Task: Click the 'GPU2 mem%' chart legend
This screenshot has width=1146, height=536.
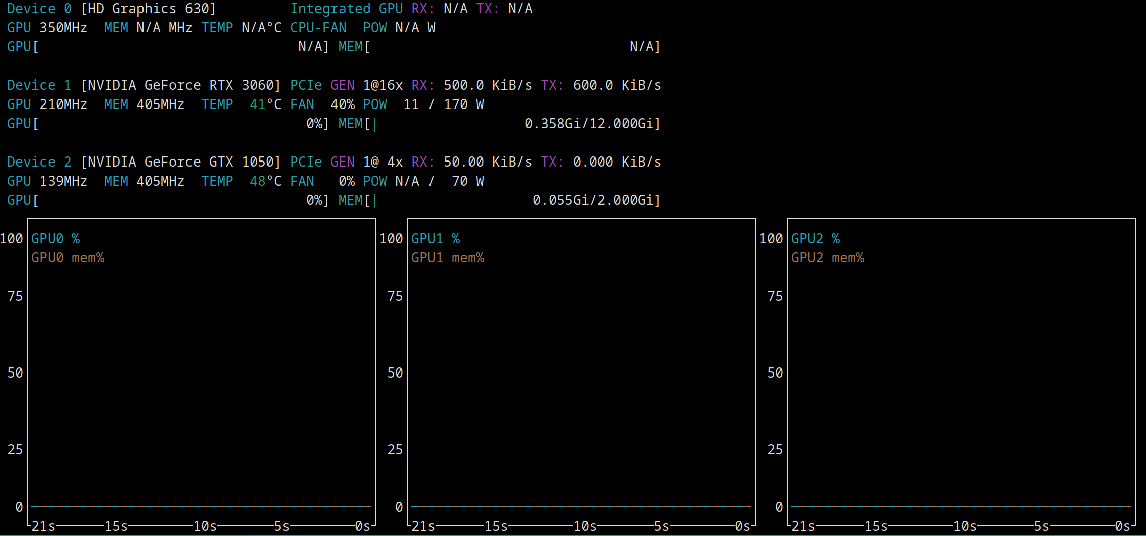Action: click(x=828, y=258)
